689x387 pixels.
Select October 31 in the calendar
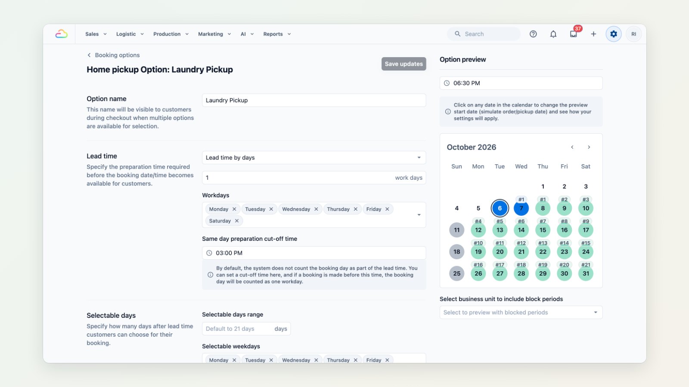pyautogui.click(x=586, y=273)
